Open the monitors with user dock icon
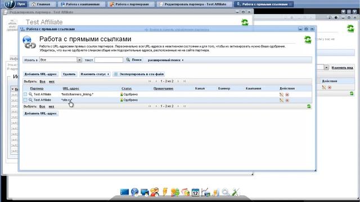 pyautogui.click(x=145, y=192)
